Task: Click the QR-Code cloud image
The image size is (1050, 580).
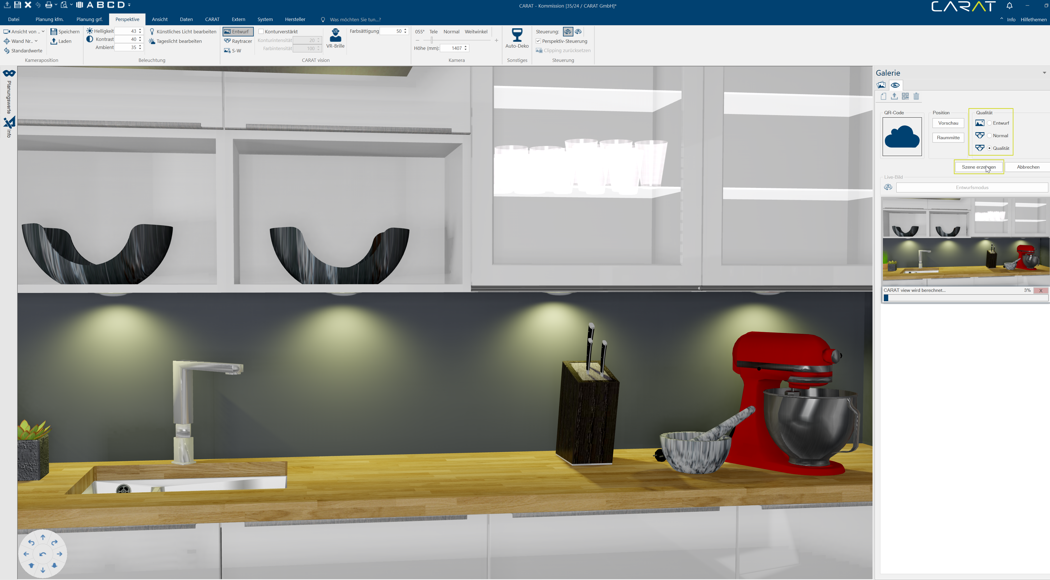Action: pos(902,137)
